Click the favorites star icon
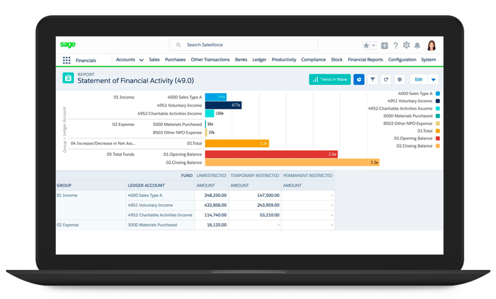496x299 pixels. coord(366,46)
